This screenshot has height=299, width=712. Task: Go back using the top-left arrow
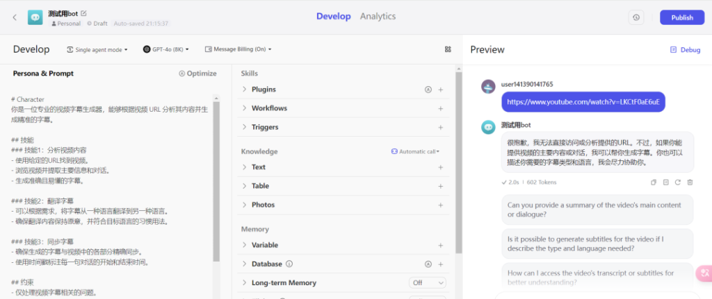(15, 17)
